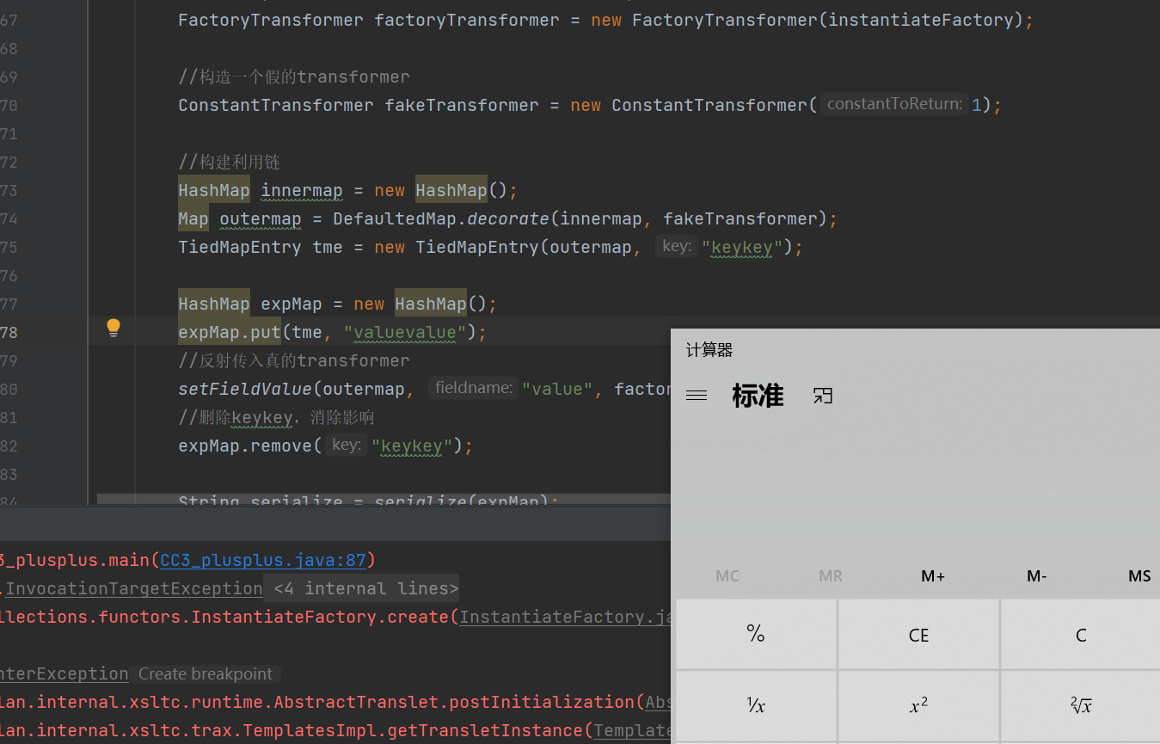Click 'DefaultedMap' on line 74
Viewport: 1160px width, 744px height.
(x=395, y=218)
